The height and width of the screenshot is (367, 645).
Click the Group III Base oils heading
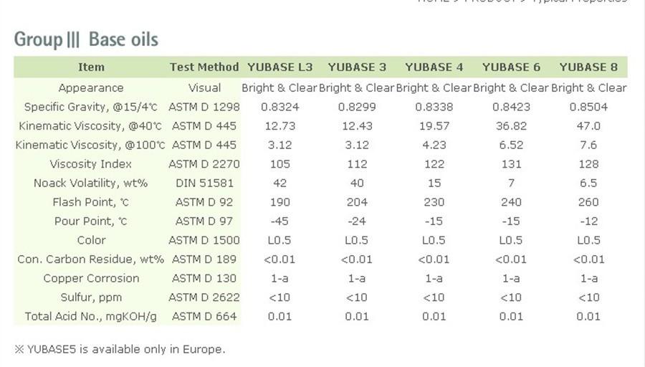[86, 39]
